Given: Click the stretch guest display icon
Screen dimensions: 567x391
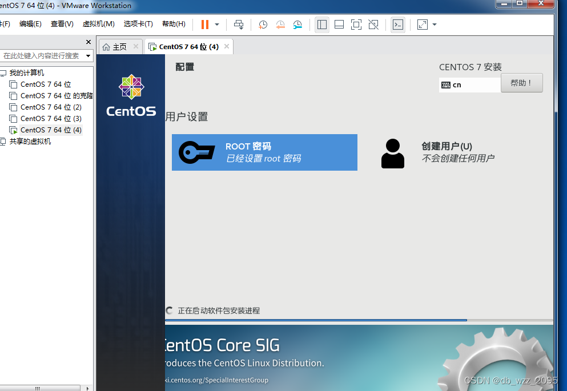Looking at the screenshot, I should (x=423, y=25).
